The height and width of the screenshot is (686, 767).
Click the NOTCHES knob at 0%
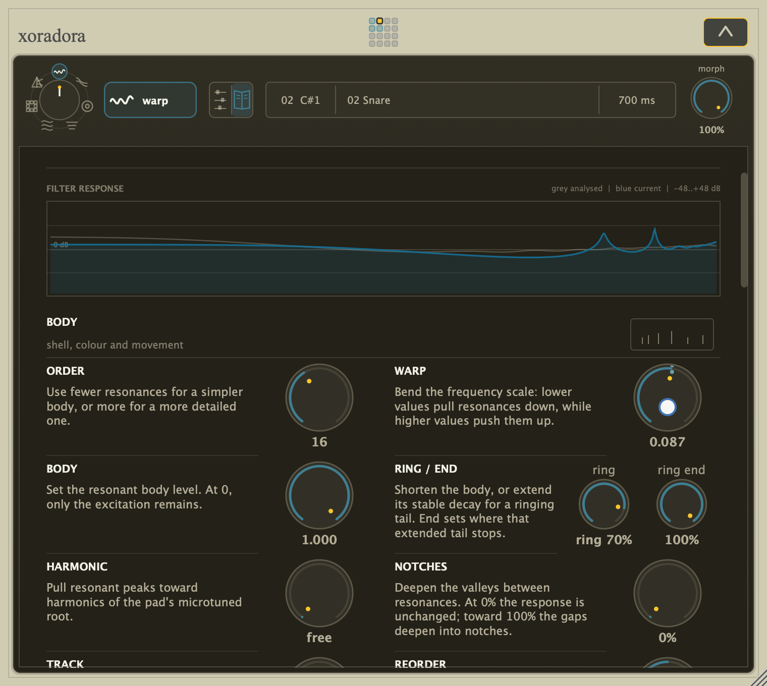coord(668,593)
